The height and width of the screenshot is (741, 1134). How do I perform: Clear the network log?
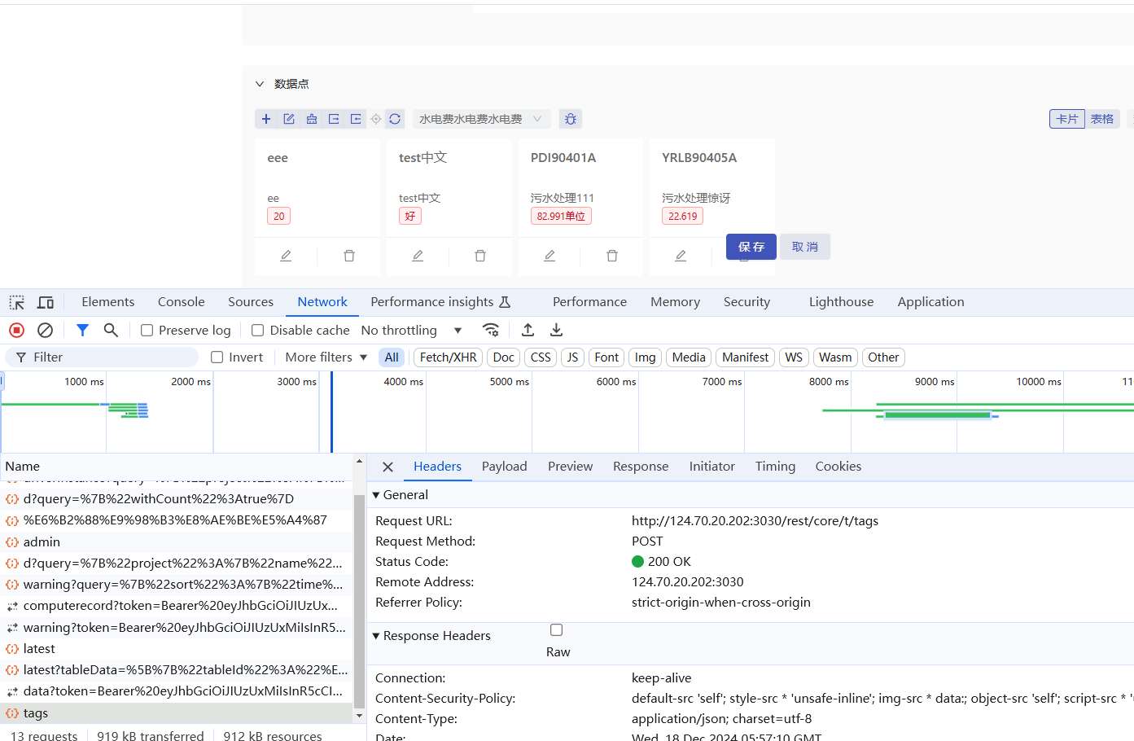pos(46,330)
